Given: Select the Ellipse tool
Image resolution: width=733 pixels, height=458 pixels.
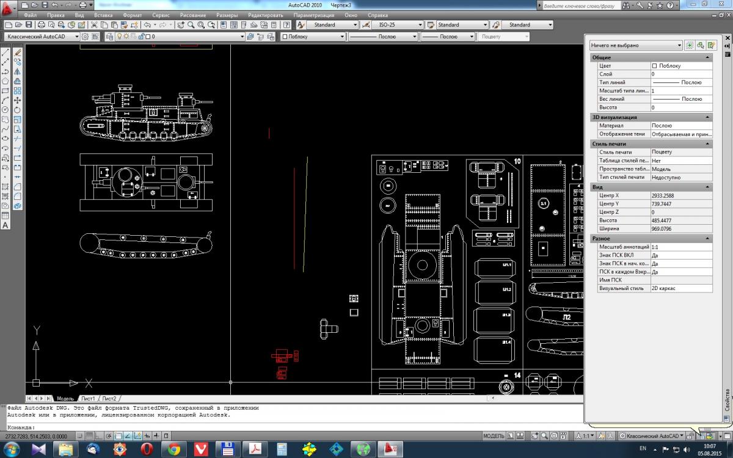Looking at the screenshot, I should pos(5,137).
